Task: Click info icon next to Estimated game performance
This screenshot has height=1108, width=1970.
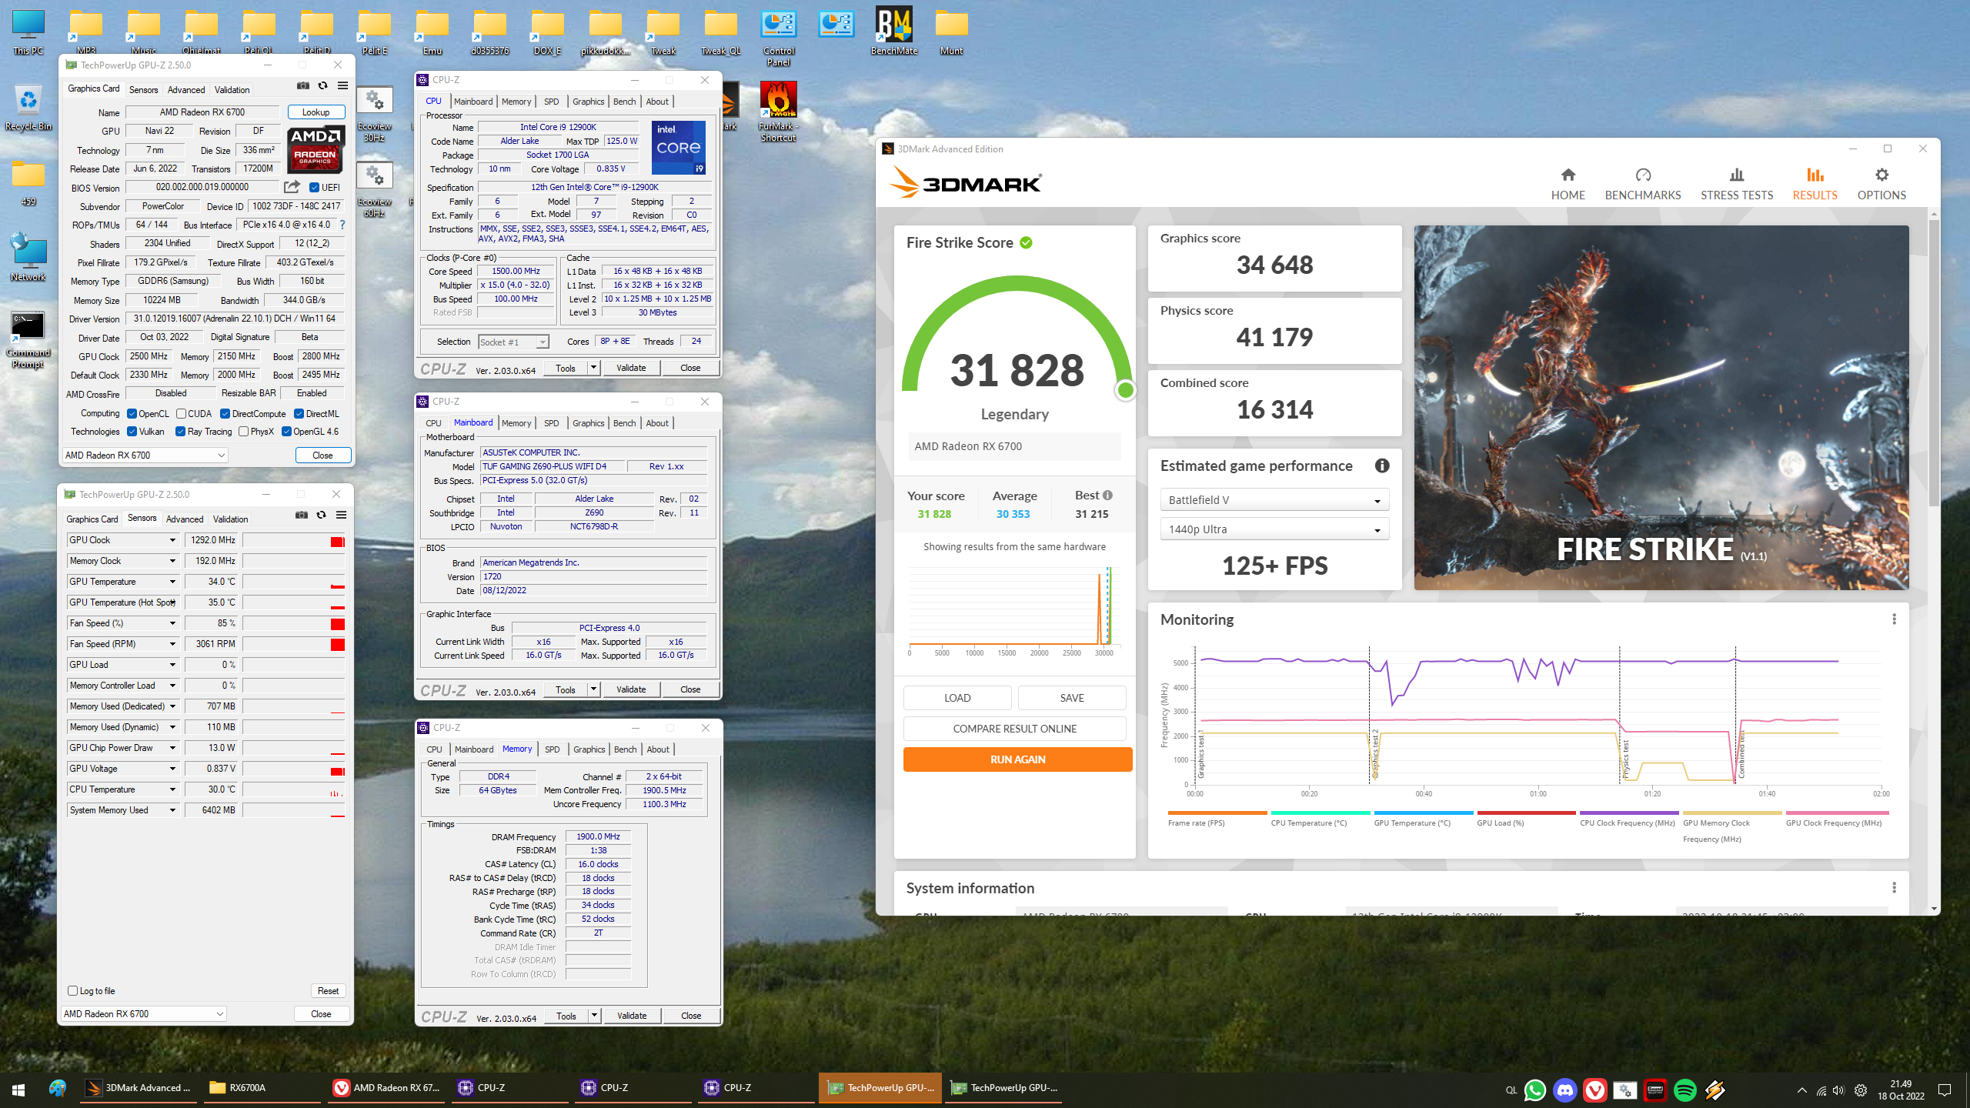Action: pos(1382,466)
